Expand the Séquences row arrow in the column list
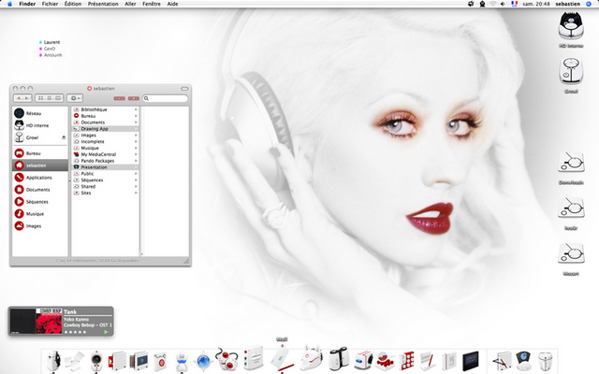The width and height of the screenshot is (599, 374). tap(136, 180)
